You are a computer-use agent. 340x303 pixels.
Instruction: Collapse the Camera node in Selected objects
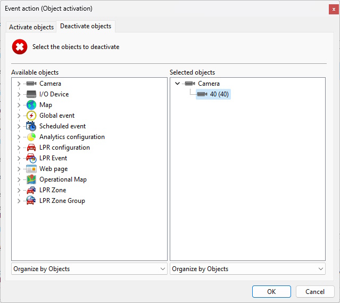tap(177, 84)
